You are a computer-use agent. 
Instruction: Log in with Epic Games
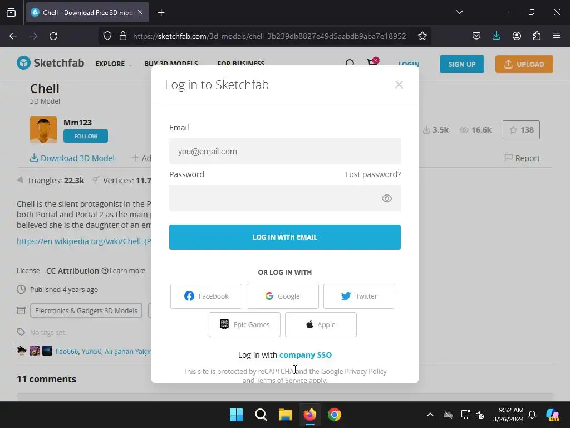coord(244,325)
